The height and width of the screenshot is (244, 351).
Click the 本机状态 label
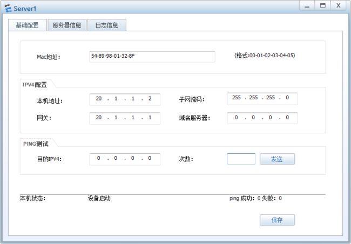click(x=33, y=198)
